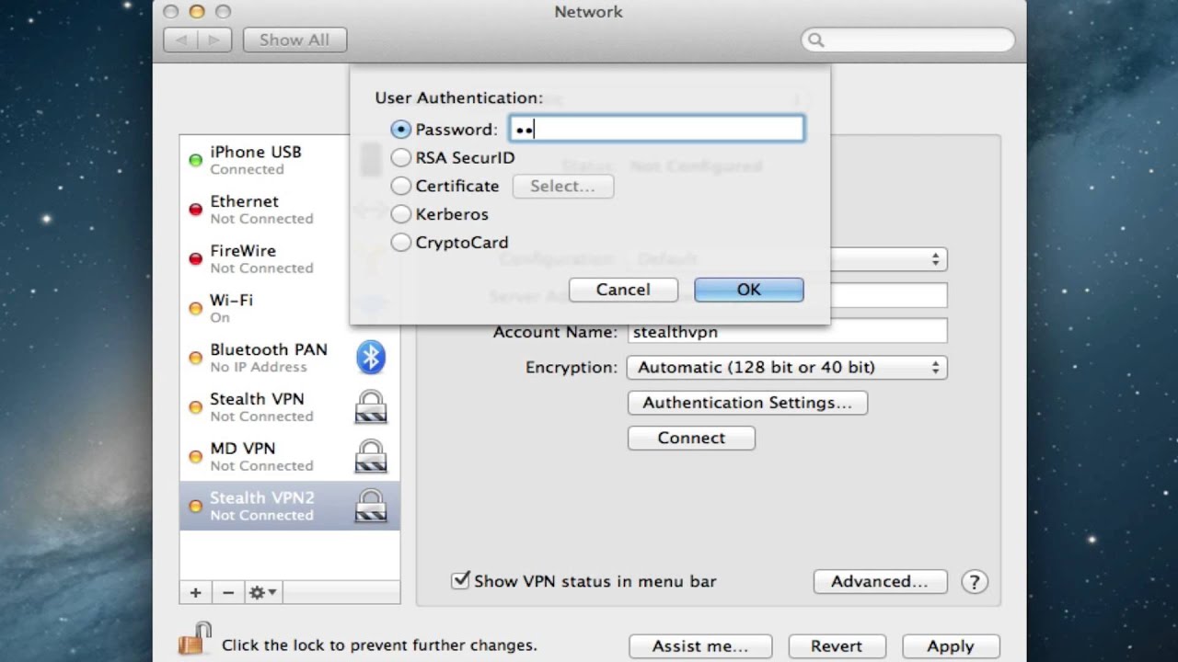This screenshot has width=1178, height=662.
Task: Cancel the User Authentication dialog
Action: coord(623,290)
